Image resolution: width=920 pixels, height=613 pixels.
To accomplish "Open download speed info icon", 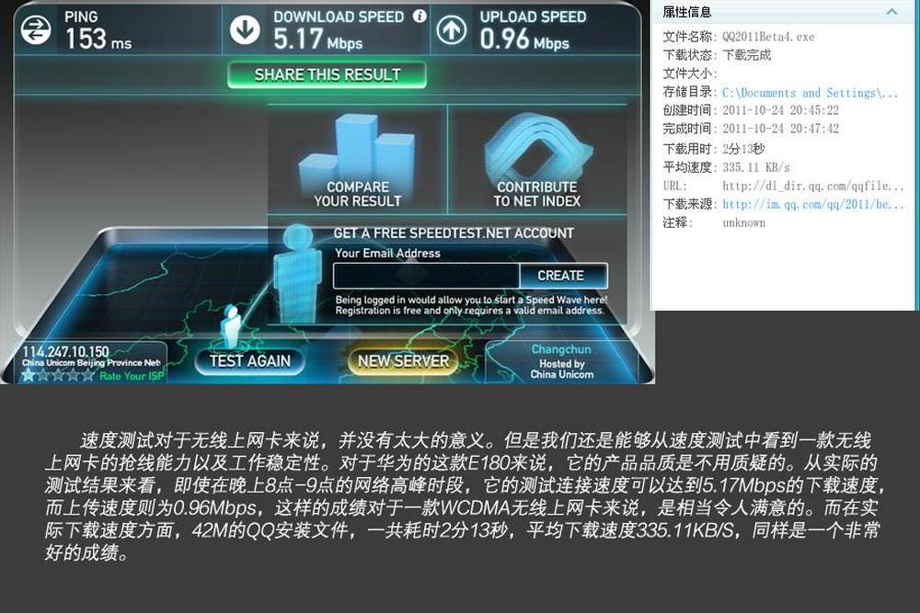I will tap(420, 16).
